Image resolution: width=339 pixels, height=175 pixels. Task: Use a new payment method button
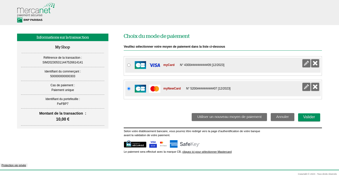(x=229, y=117)
